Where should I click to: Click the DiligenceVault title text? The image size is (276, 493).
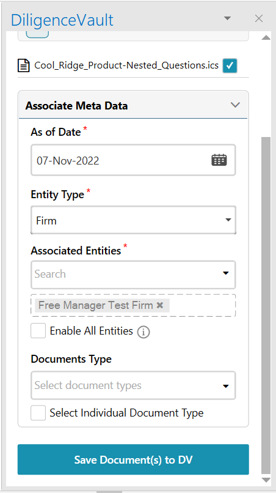(62, 20)
